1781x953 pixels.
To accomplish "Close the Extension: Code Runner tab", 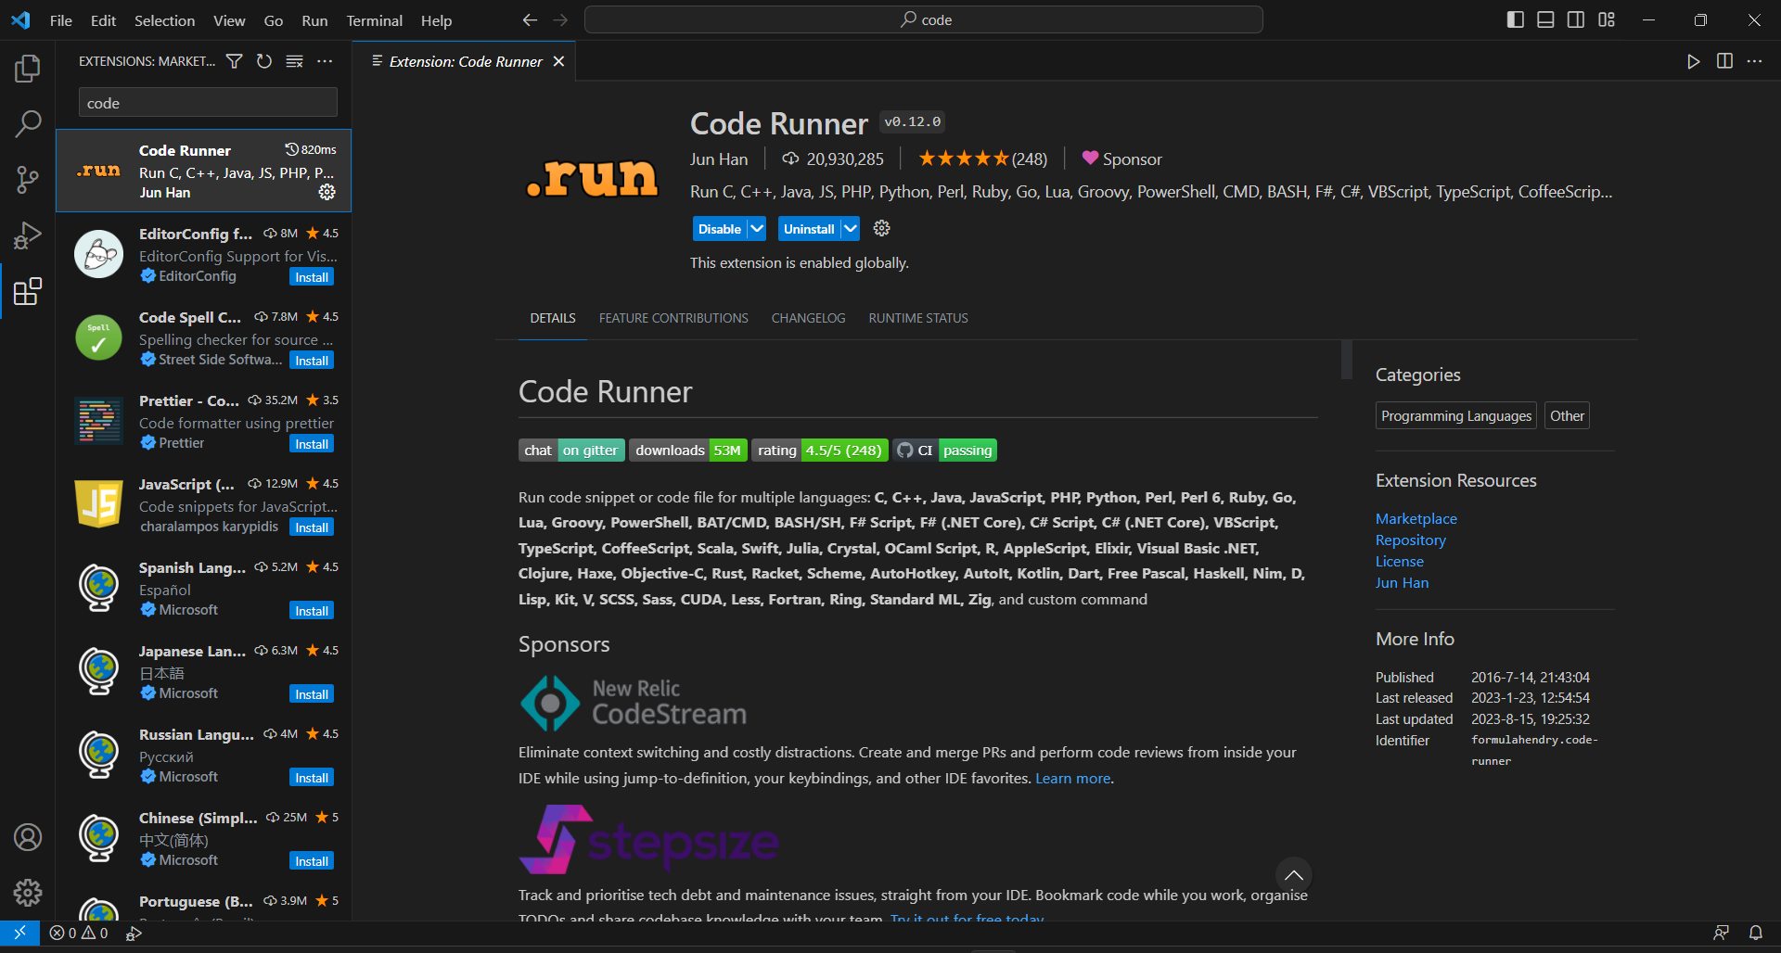I will 558,61.
